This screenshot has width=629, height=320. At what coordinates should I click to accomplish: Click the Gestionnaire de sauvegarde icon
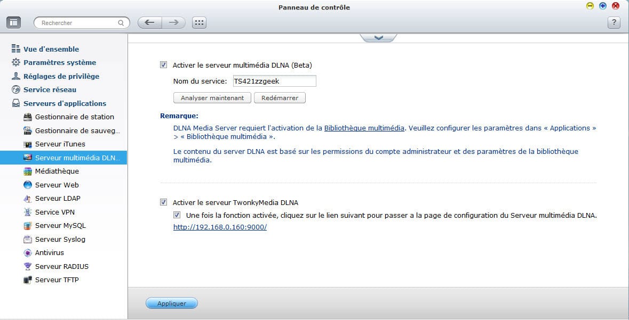pos(28,130)
